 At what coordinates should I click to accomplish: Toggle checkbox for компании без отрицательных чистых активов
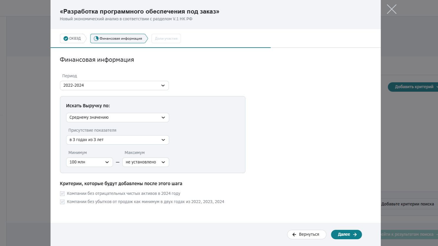62,193
